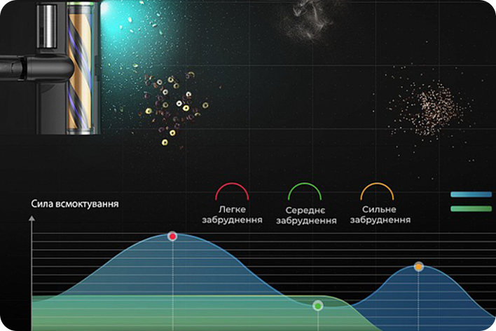Click the "Сила всмоктування" axis title

75,204
